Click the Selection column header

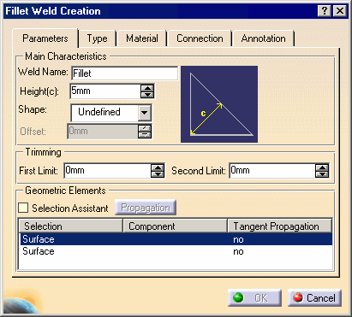(71, 226)
